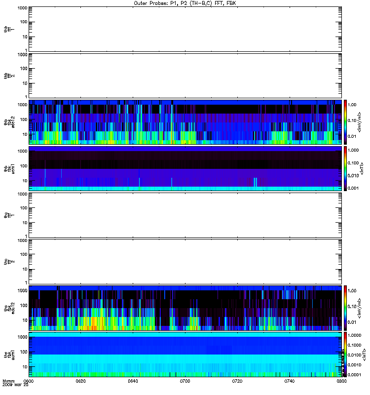Image resolution: width=370 pixels, height=395 pixels.
Task: Click the "10" y-axis tick of thc fbk edc12 panel
Action: (x=25, y=320)
